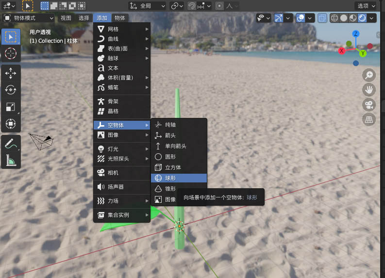Toggle snapping magnet button
The width and height of the screenshot is (385, 278).
click(x=192, y=6)
